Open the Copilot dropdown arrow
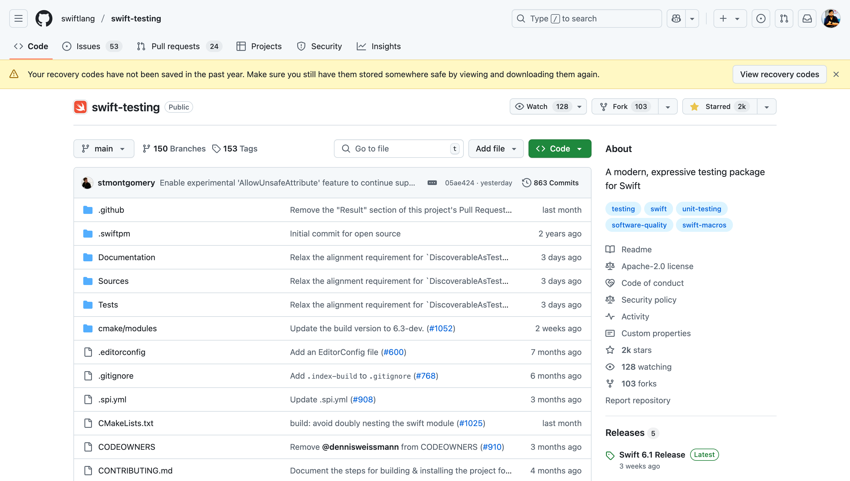 pos(692,18)
